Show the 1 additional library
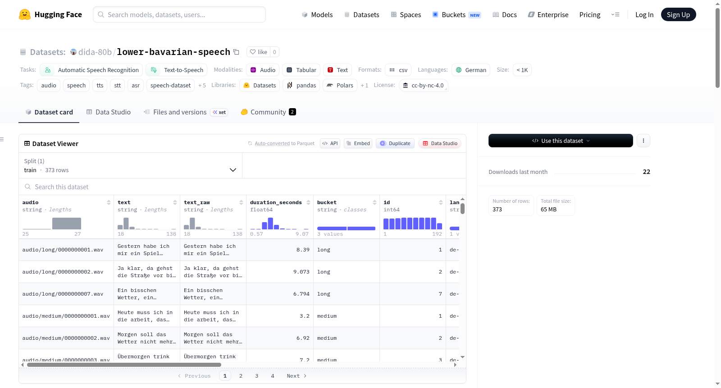721x388 pixels. 364,85
